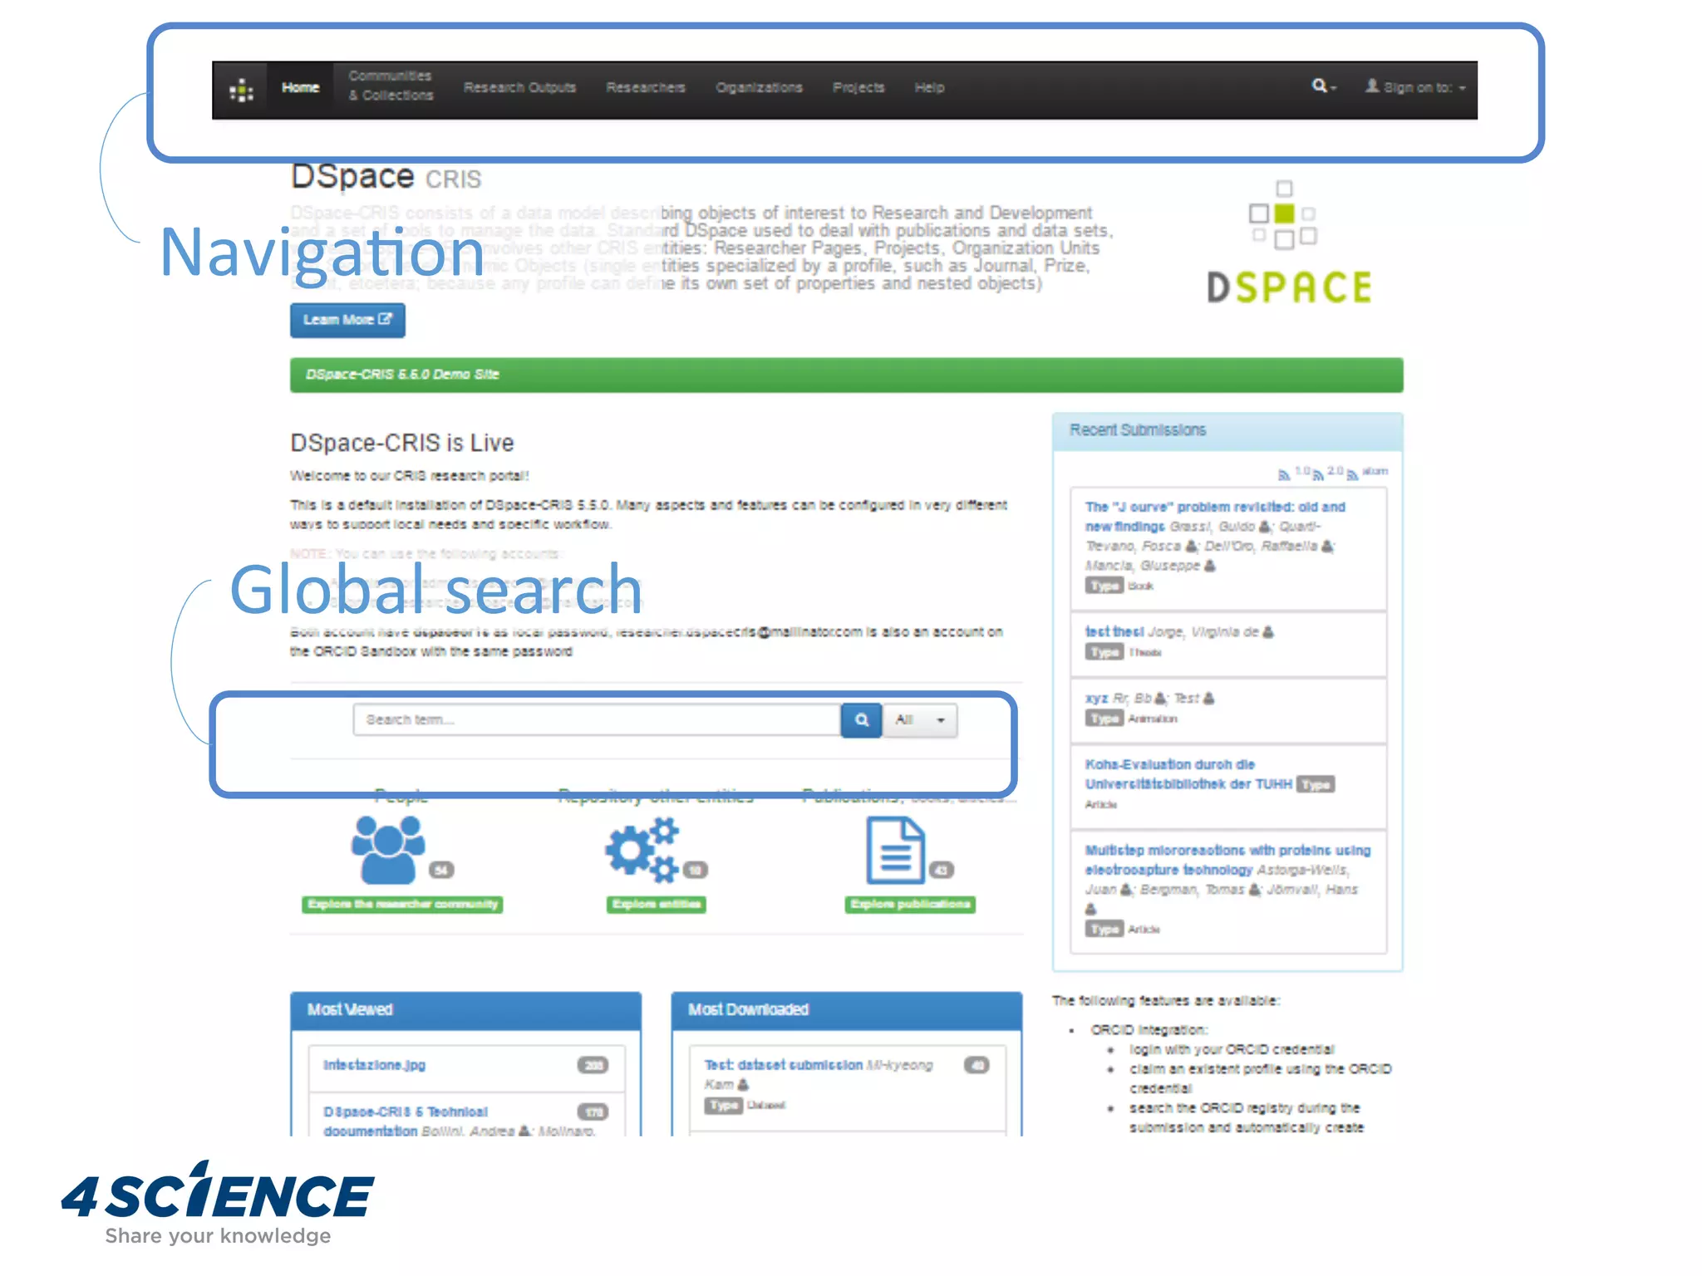The width and height of the screenshot is (1702, 1276).
Task: Open the Organizations menu item
Action: coord(759,87)
